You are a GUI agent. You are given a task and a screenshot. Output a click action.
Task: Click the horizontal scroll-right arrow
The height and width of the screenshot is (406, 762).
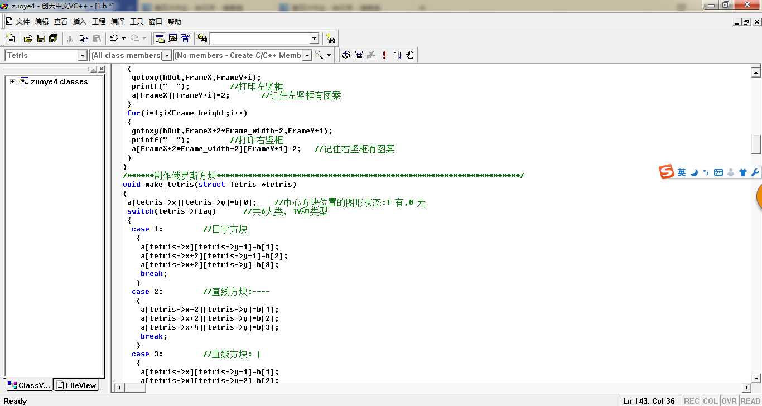747,388
